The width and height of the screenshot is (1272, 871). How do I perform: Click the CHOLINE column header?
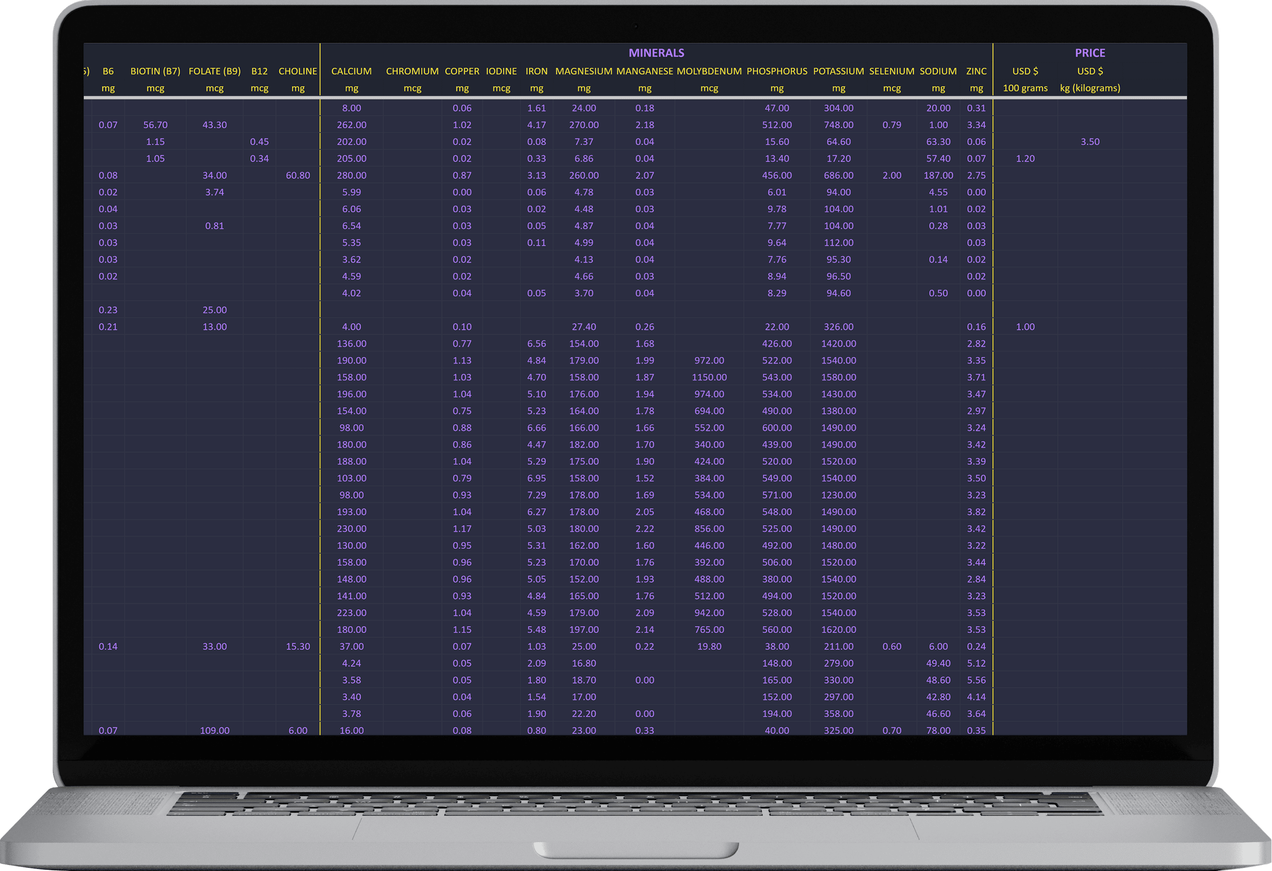pos(297,71)
